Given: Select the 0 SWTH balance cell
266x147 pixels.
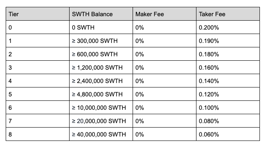Looking at the screenshot, I should [x=101, y=27].
